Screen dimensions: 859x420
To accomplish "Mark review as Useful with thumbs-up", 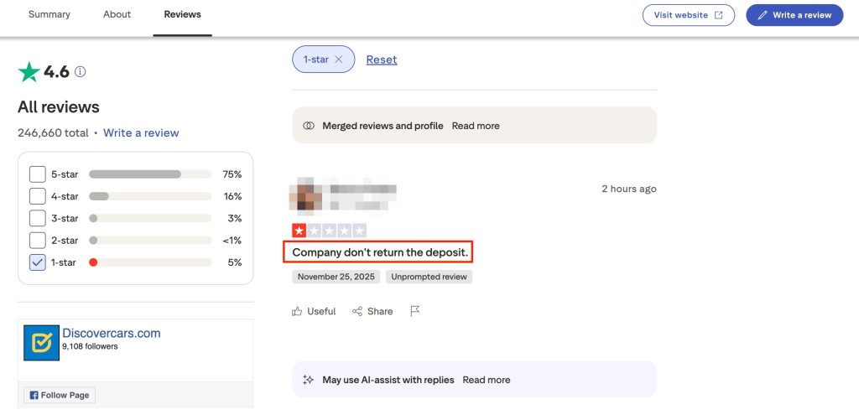I will [297, 311].
